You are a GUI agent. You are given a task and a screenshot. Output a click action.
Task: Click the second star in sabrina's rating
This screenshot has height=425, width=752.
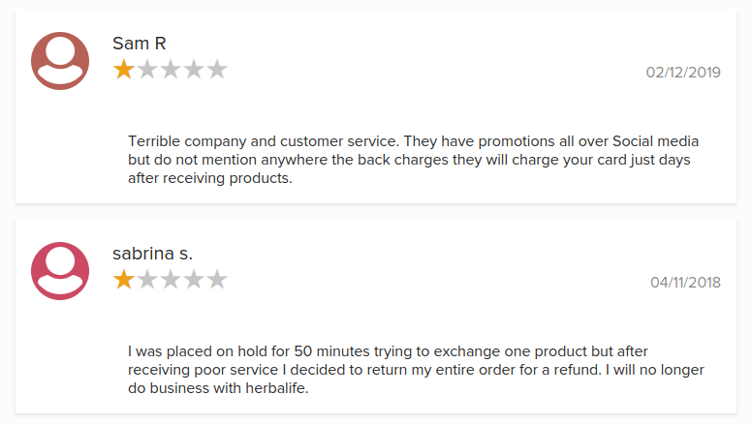[147, 280]
